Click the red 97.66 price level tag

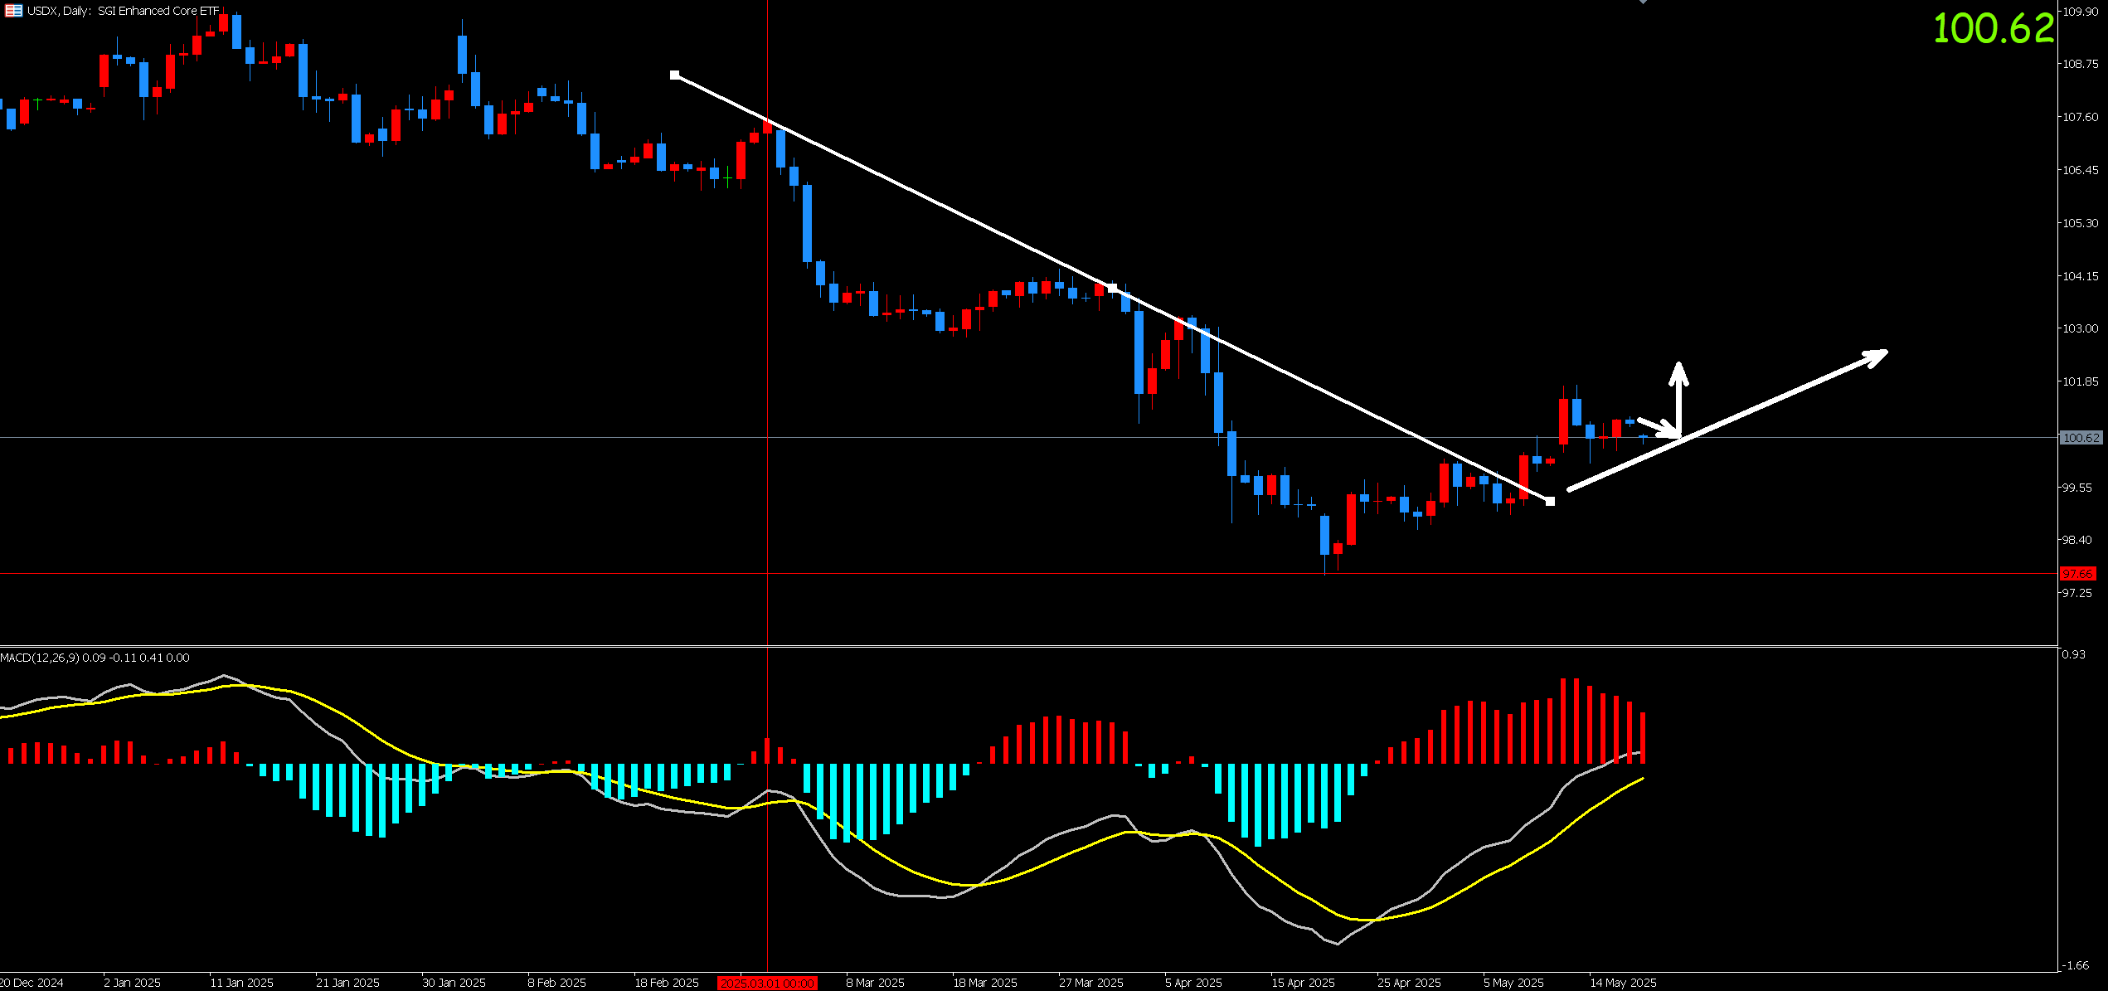pyautogui.click(x=2078, y=574)
